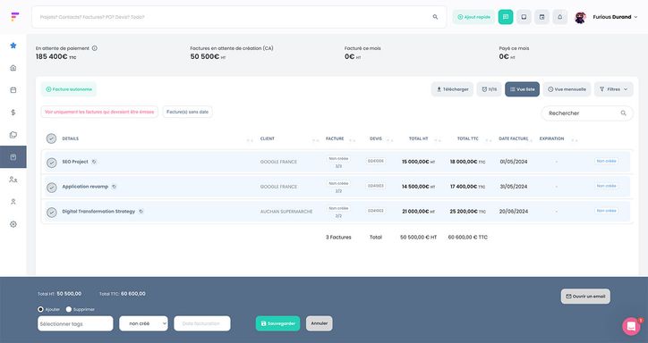Open notifications bell icon
The width and height of the screenshot is (648, 343).
(x=560, y=17)
